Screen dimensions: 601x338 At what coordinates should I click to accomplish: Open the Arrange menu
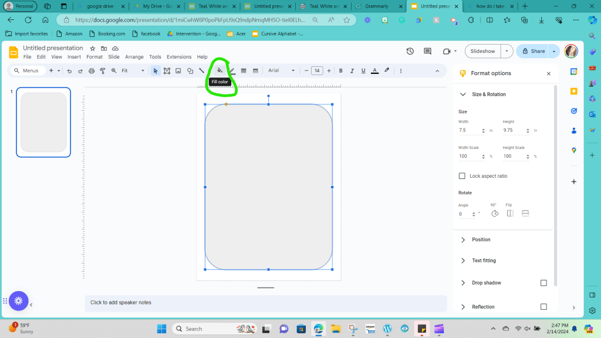tap(134, 57)
